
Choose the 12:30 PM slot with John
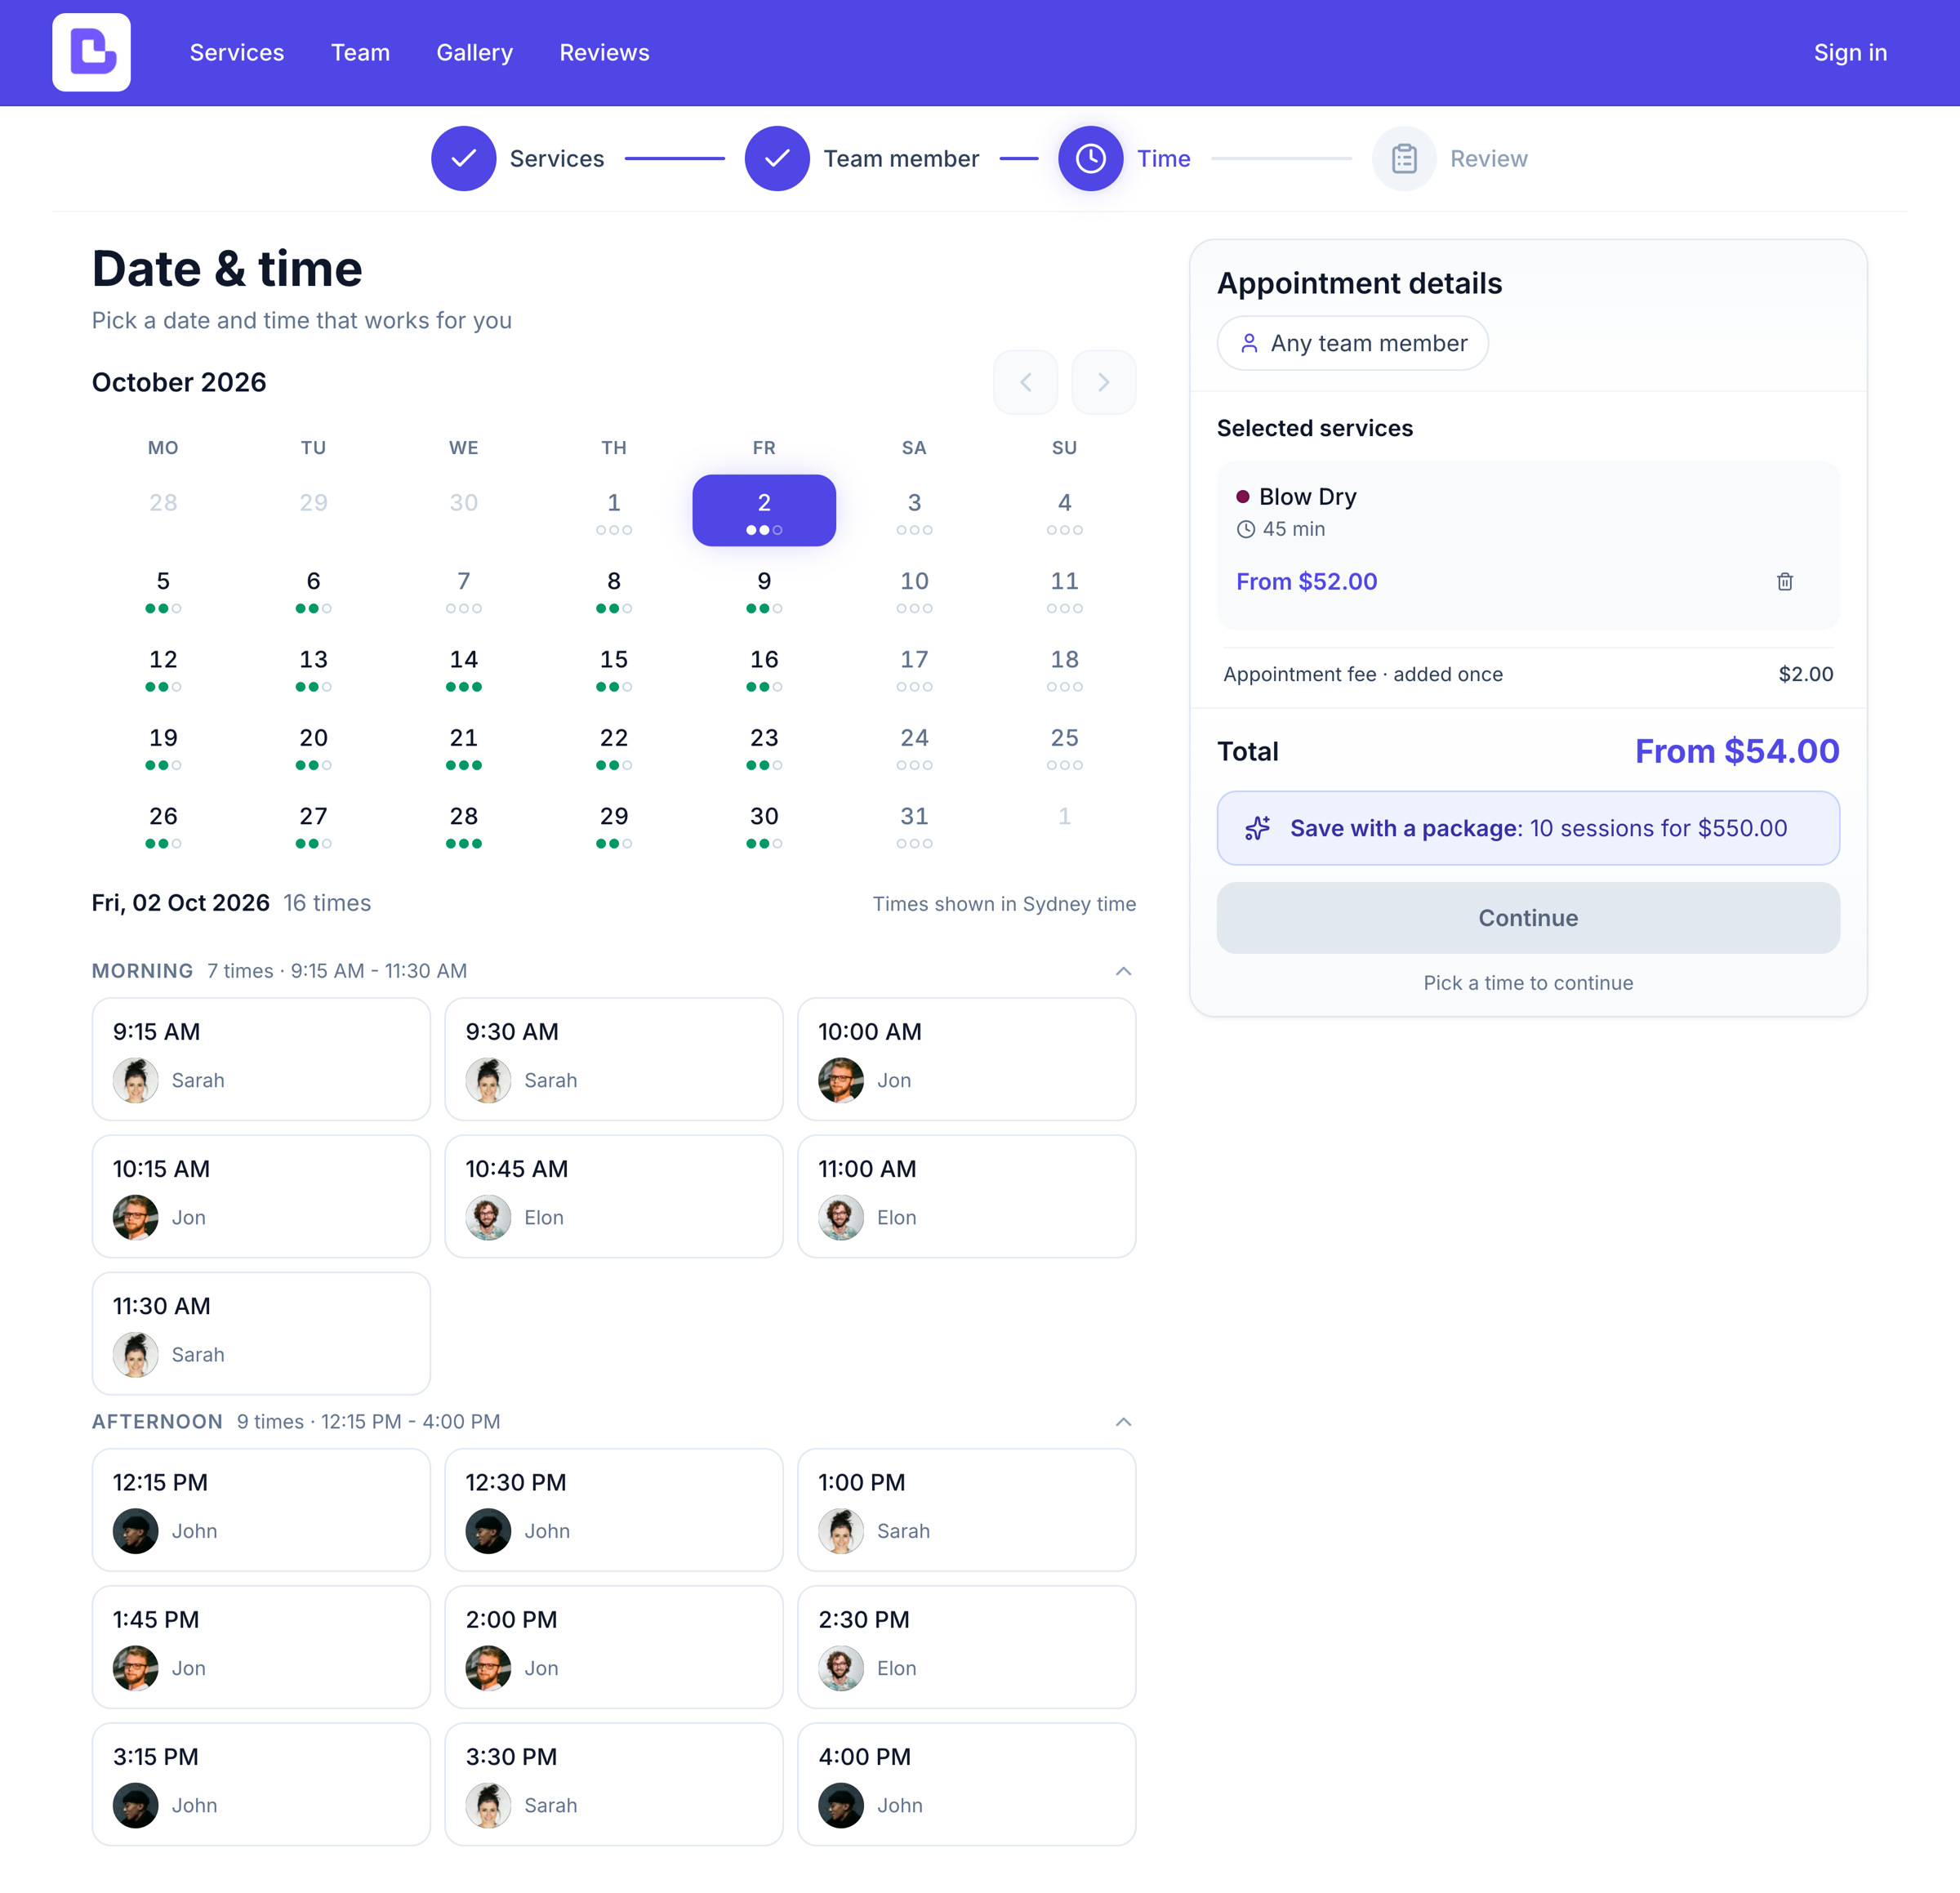tap(614, 1510)
